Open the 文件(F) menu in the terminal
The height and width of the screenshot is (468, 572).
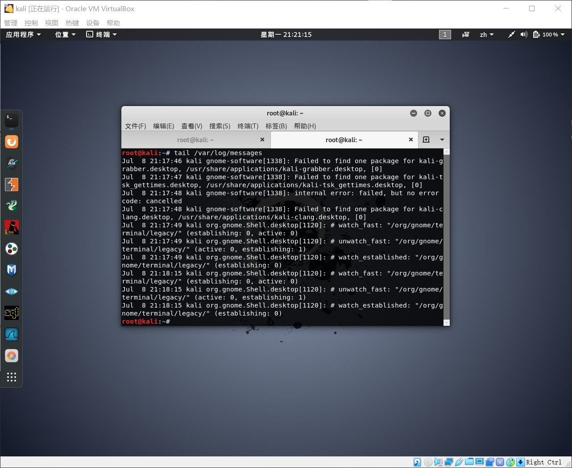coord(135,126)
